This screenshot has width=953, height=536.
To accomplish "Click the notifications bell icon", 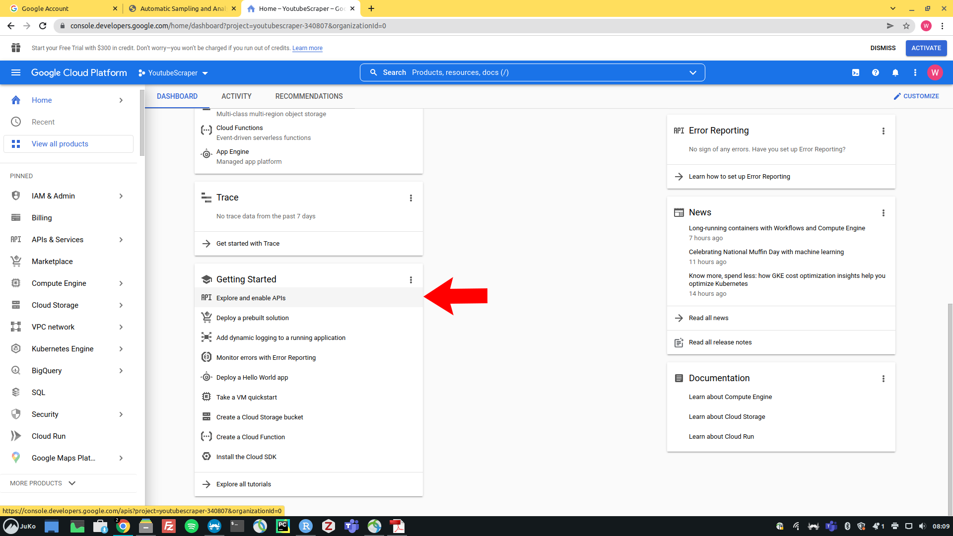I will coord(895,72).
